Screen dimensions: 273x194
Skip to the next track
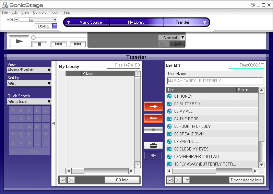click(x=77, y=44)
